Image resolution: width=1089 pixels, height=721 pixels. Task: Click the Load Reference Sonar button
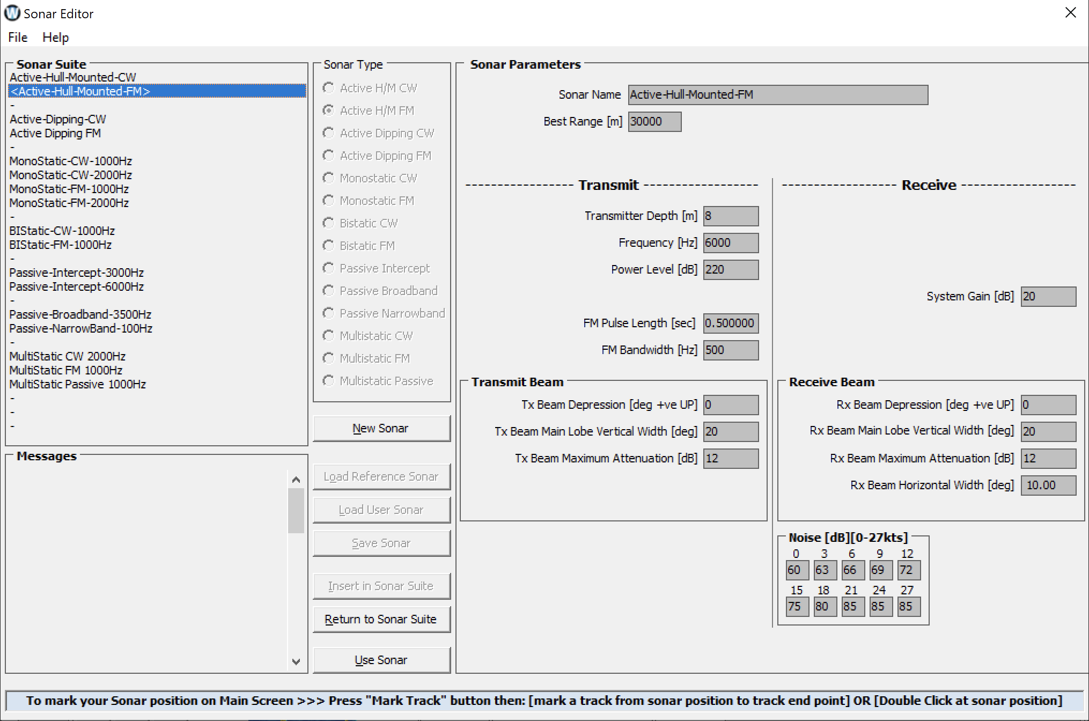pyautogui.click(x=381, y=476)
